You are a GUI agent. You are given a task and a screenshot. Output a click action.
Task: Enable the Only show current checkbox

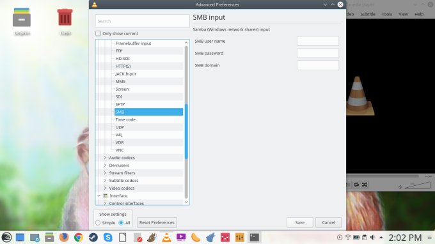coord(98,33)
